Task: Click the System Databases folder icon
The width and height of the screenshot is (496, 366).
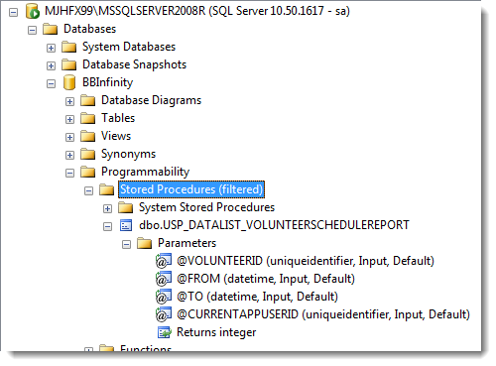Action: click(69, 47)
